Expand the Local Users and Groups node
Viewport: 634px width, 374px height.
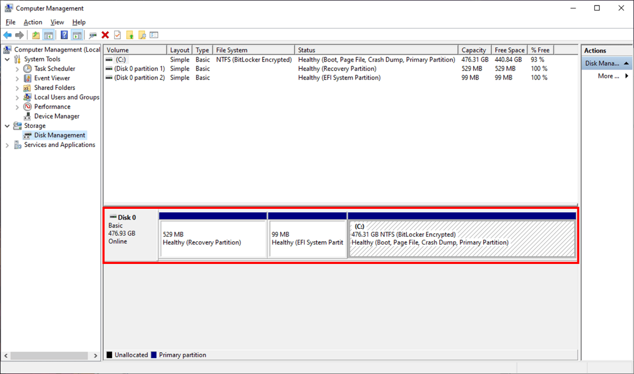click(18, 97)
